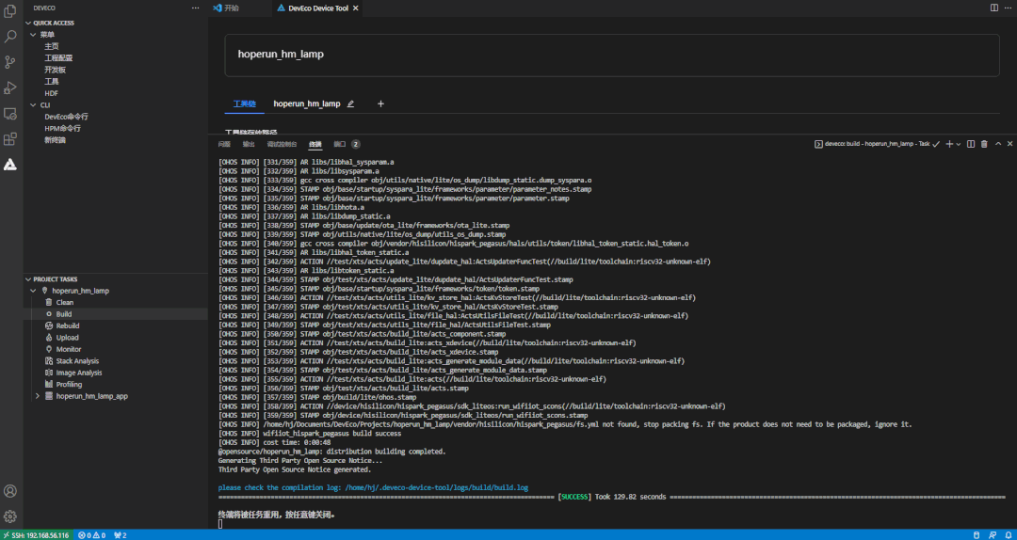Click the new terminal plus icon
Image resolution: width=1017 pixels, height=540 pixels.
(x=949, y=144)
